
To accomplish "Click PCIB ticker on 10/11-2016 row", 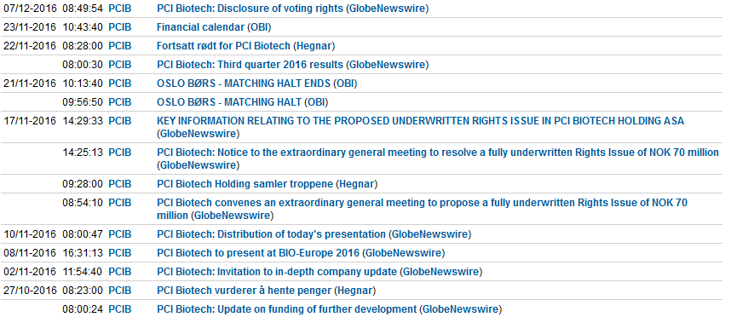I will 120,234.
